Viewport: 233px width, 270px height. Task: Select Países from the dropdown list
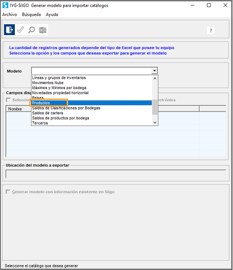tap(92, 98)
